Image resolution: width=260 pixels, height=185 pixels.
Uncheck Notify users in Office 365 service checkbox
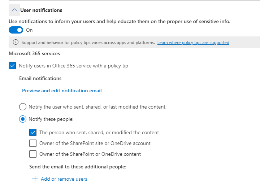[13, 66]
